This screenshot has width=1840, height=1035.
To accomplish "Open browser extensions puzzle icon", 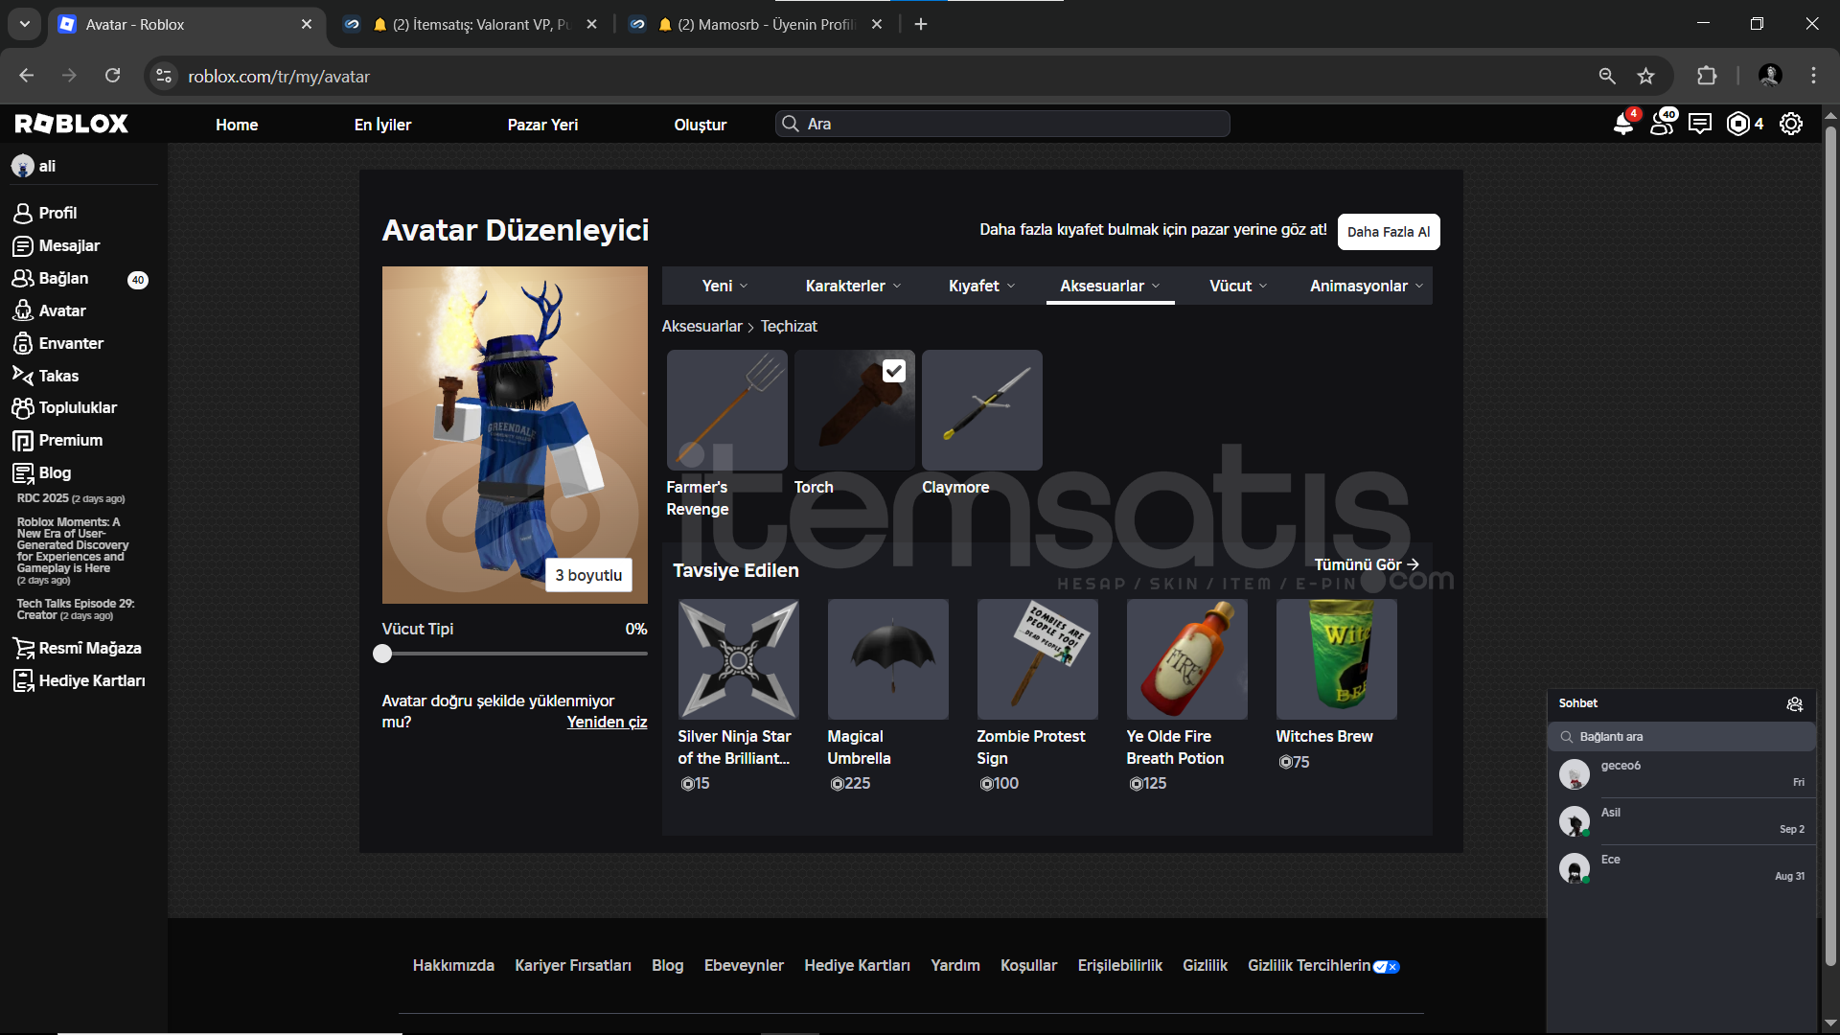I will click(1707, 76).
